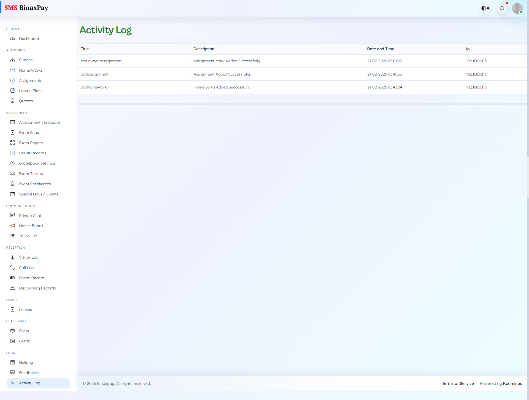Open the Roominos link in the footer
Viewport: 529px width, 400px height.
tap(512, 383)
